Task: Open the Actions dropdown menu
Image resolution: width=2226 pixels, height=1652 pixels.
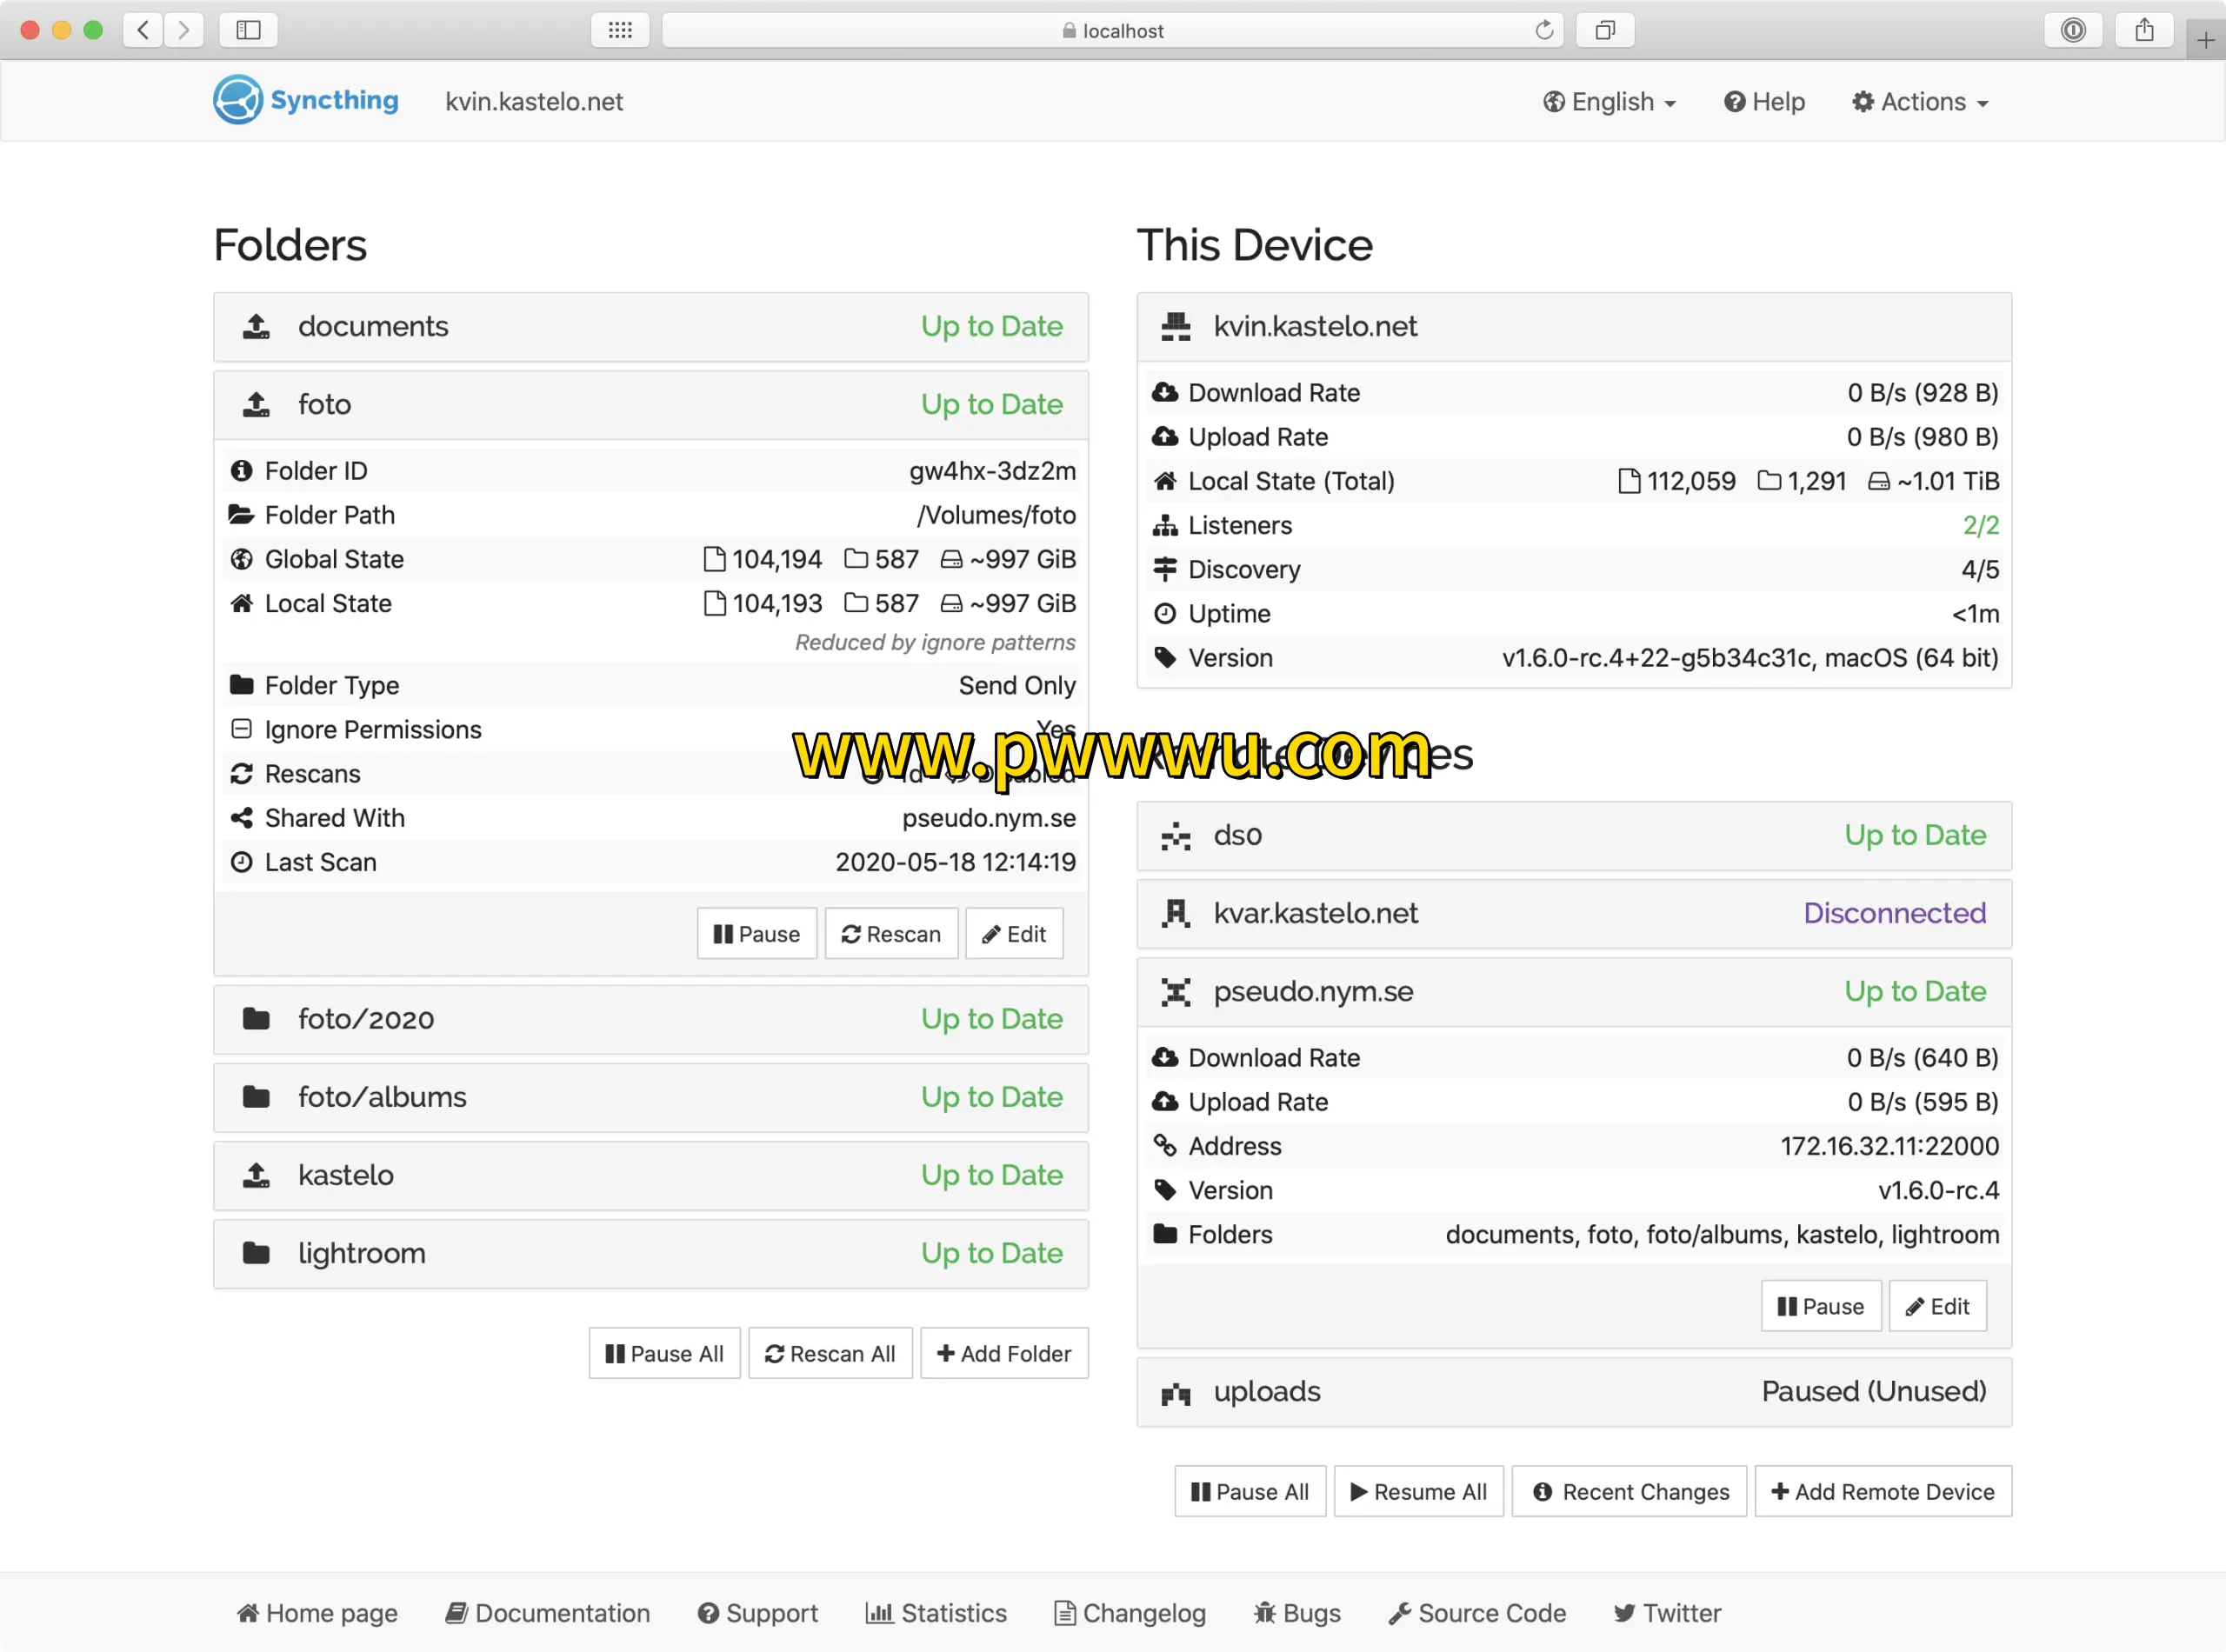Action: (1920, 102)
